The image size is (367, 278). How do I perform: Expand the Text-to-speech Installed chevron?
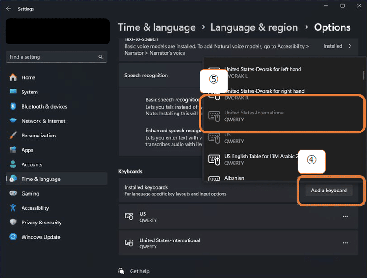pyautogui.click(x=350, y=46)
